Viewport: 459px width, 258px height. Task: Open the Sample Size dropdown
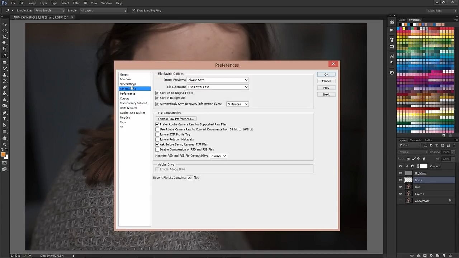[x=49, y=10]
